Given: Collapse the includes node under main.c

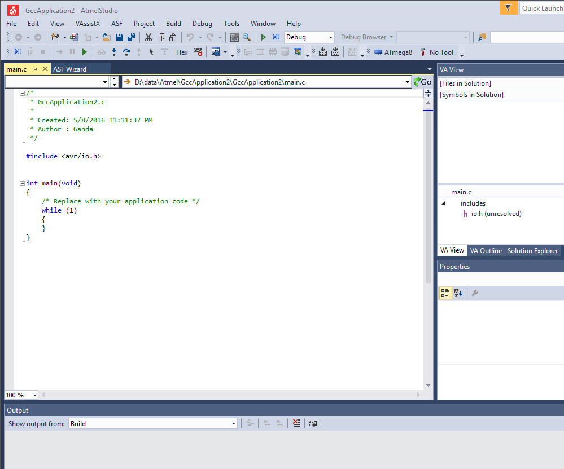Looking at the screenshot, I should point(443,203).
